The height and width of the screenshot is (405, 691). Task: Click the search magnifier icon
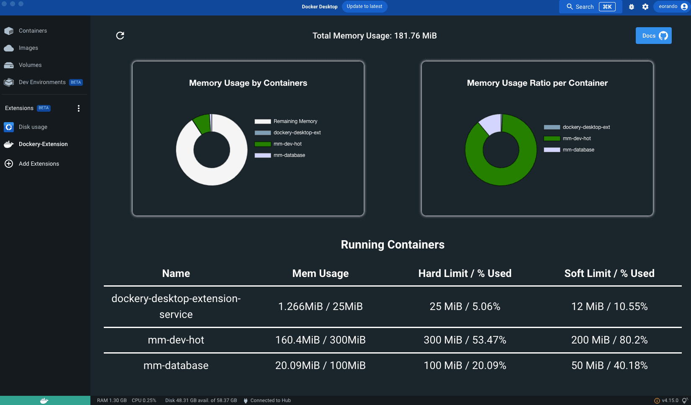pyautogui.click(x=570, y=7)
